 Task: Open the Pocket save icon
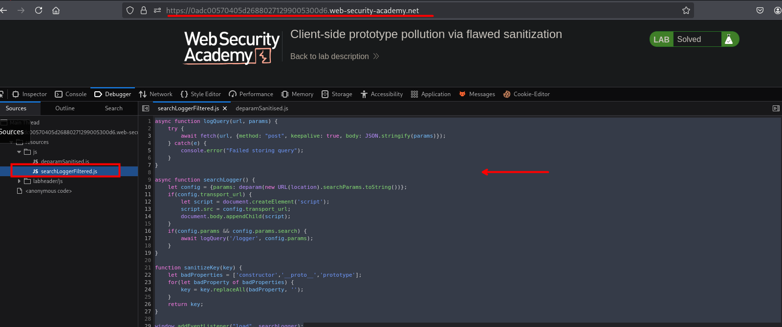[760, 10]
